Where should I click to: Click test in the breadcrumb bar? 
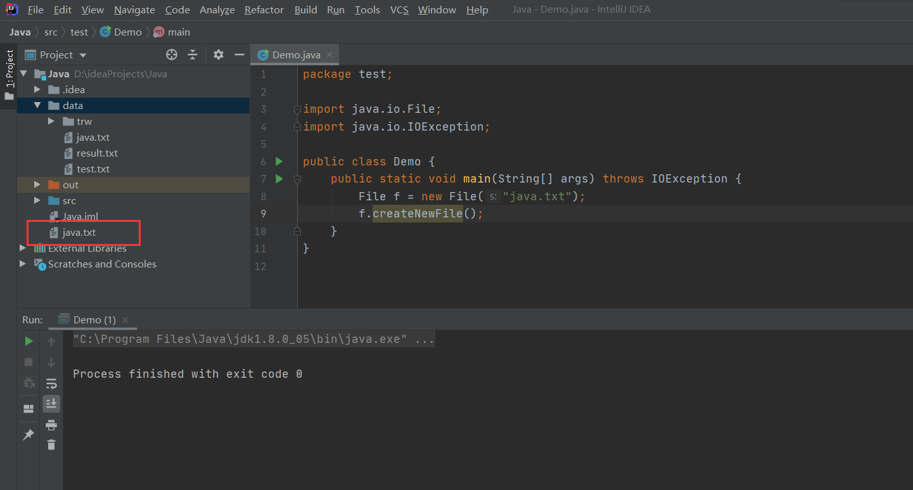79,32
